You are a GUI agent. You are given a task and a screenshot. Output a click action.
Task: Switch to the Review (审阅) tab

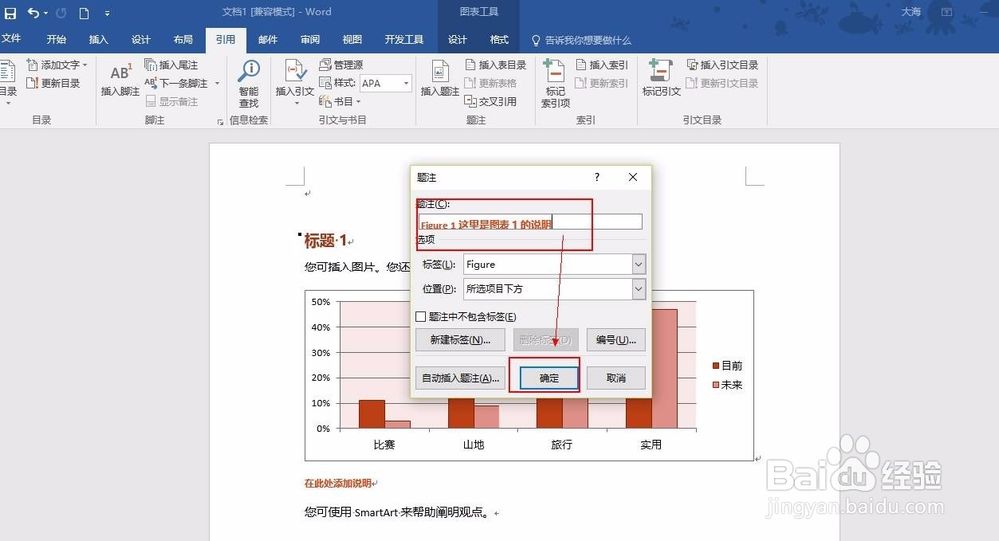310,40
